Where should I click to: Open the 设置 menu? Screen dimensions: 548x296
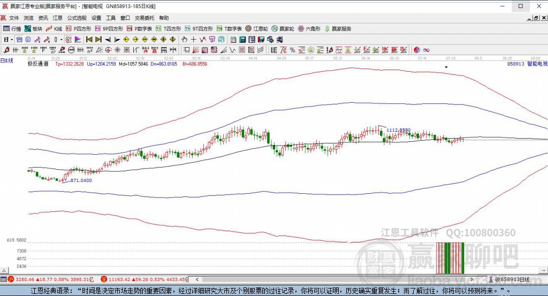tap(96, 18)
